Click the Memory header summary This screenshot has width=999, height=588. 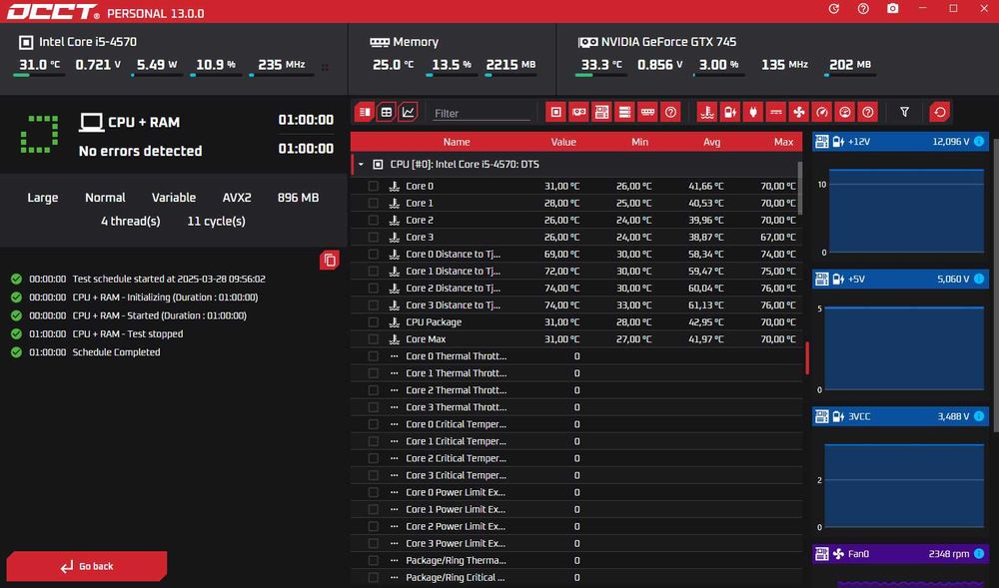[x=404, y=42]
